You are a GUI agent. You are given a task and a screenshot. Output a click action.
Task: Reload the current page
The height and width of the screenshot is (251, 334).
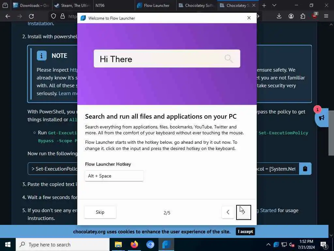click(x=31, y=16)
